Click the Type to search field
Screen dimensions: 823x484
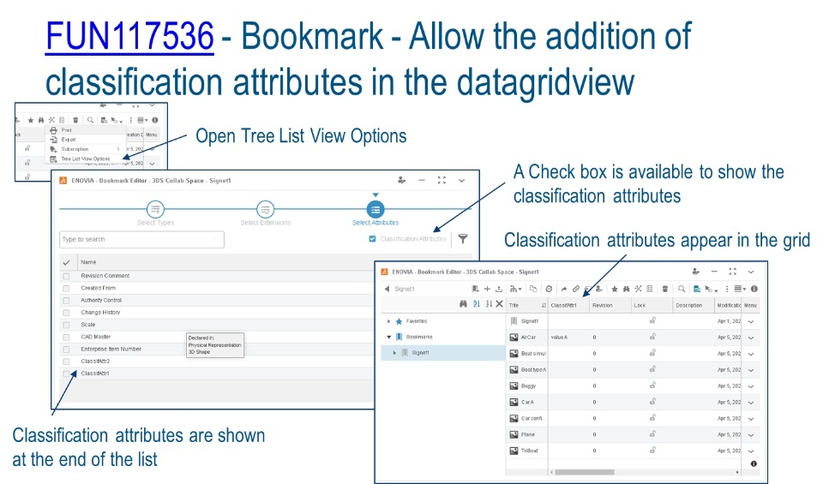(x=141, y=239)
